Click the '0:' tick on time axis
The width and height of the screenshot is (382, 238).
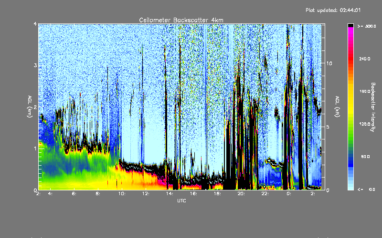(x=289, y=194)
